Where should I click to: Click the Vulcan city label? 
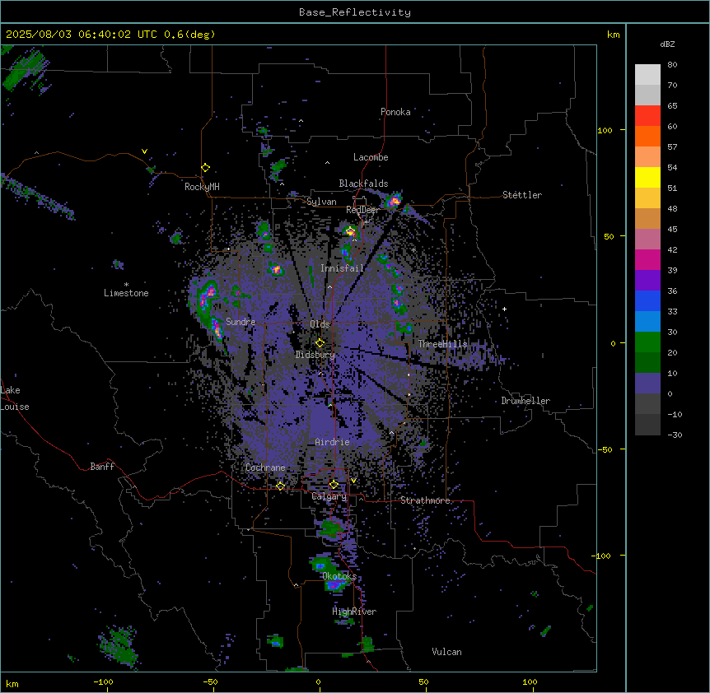(x=447, y=652)
